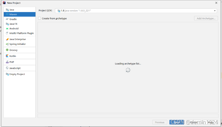Click the Java FX folder icon
This screenshot has width=222, height=127.
(x=7, y=24)
